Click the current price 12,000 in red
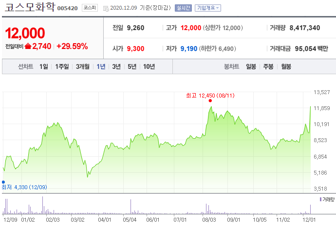 (x=25, y=33)
